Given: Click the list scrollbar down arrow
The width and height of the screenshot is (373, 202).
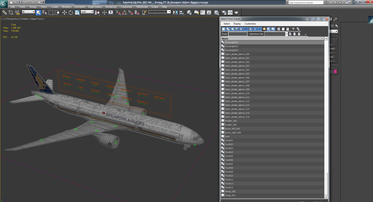Looking at the screenshot, I should (326, 197).
